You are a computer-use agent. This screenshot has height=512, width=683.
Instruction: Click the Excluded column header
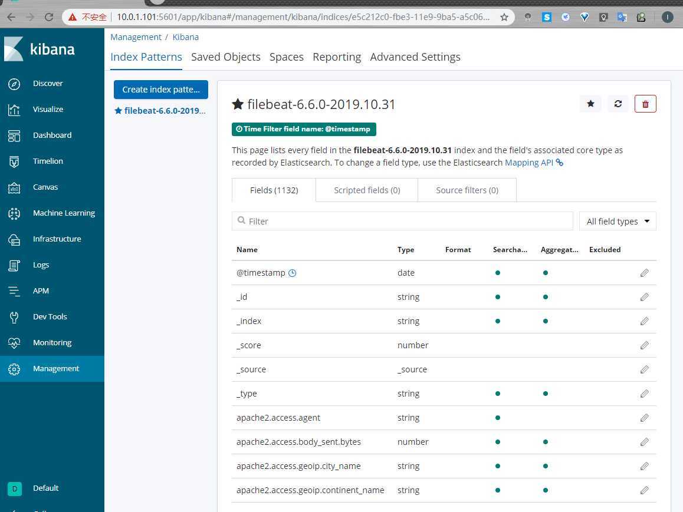click(x=605, y=250)
